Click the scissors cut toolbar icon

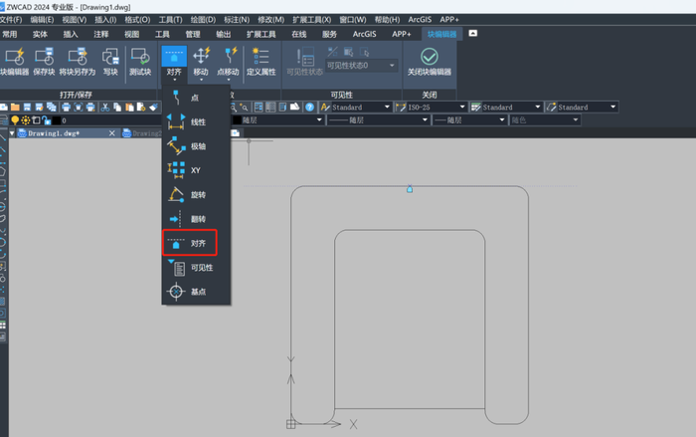coord(105,108)
